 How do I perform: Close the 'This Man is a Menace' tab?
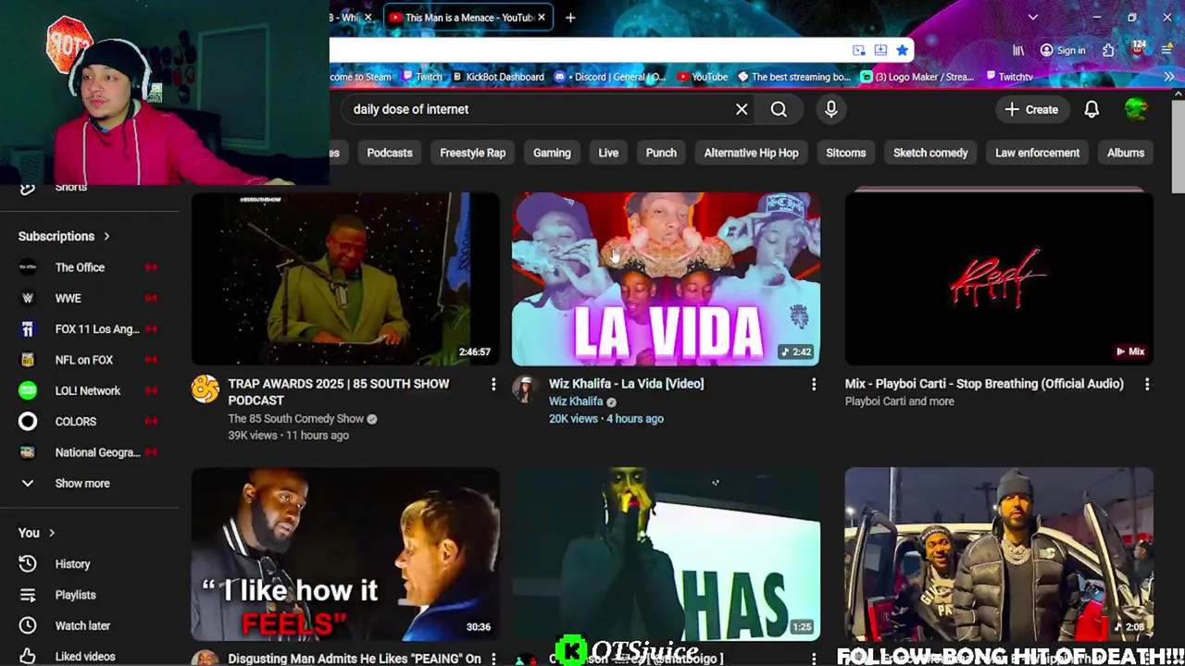click(x=542, y=18)
